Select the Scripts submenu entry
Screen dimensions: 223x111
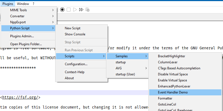tap(81, 56)
